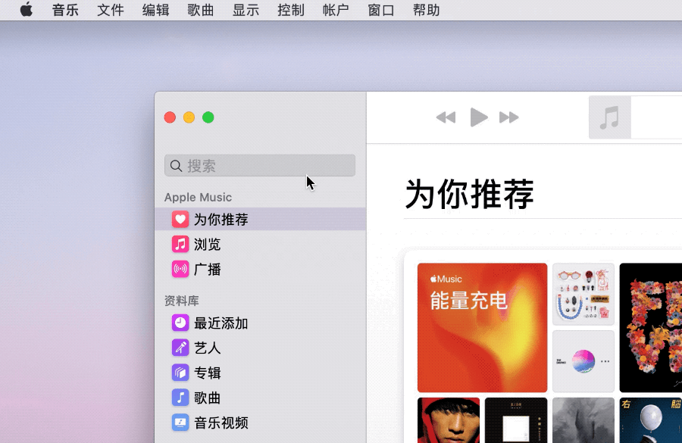
Task: Open the 控制 menu
Action: (x=291, y=10)
